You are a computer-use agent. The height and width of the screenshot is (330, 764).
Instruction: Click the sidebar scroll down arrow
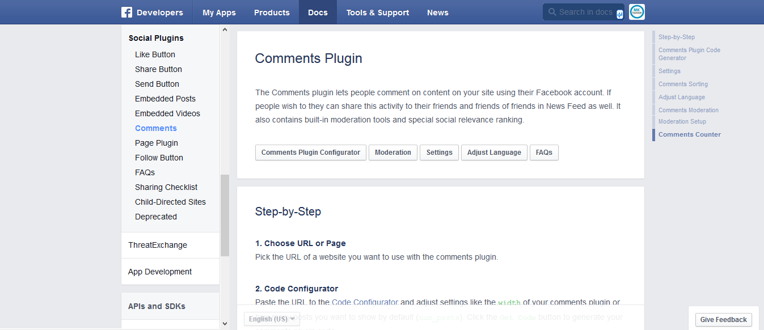[x=225, y=323]
